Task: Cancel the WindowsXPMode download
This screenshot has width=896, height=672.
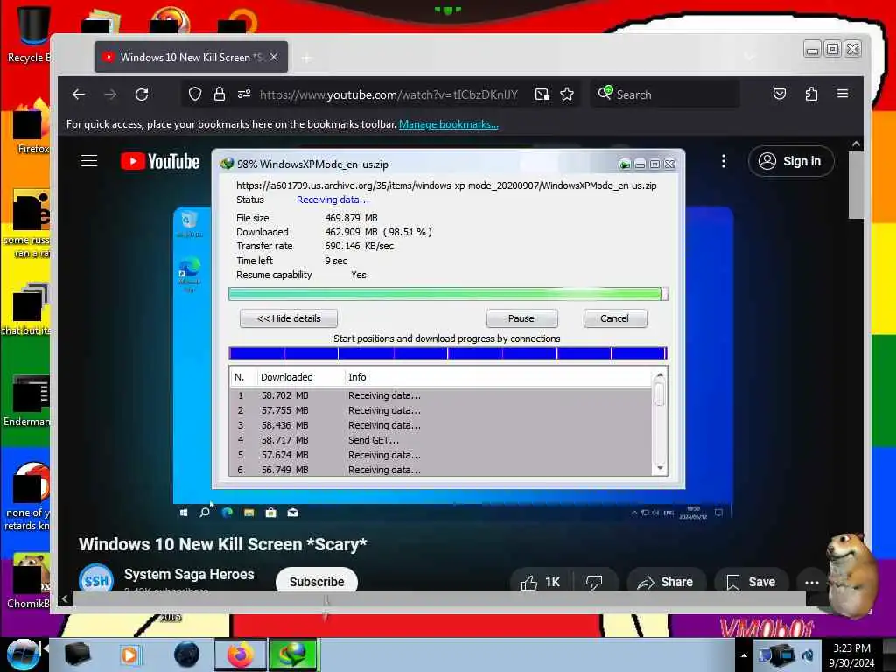Action: (x=615, y=318)
